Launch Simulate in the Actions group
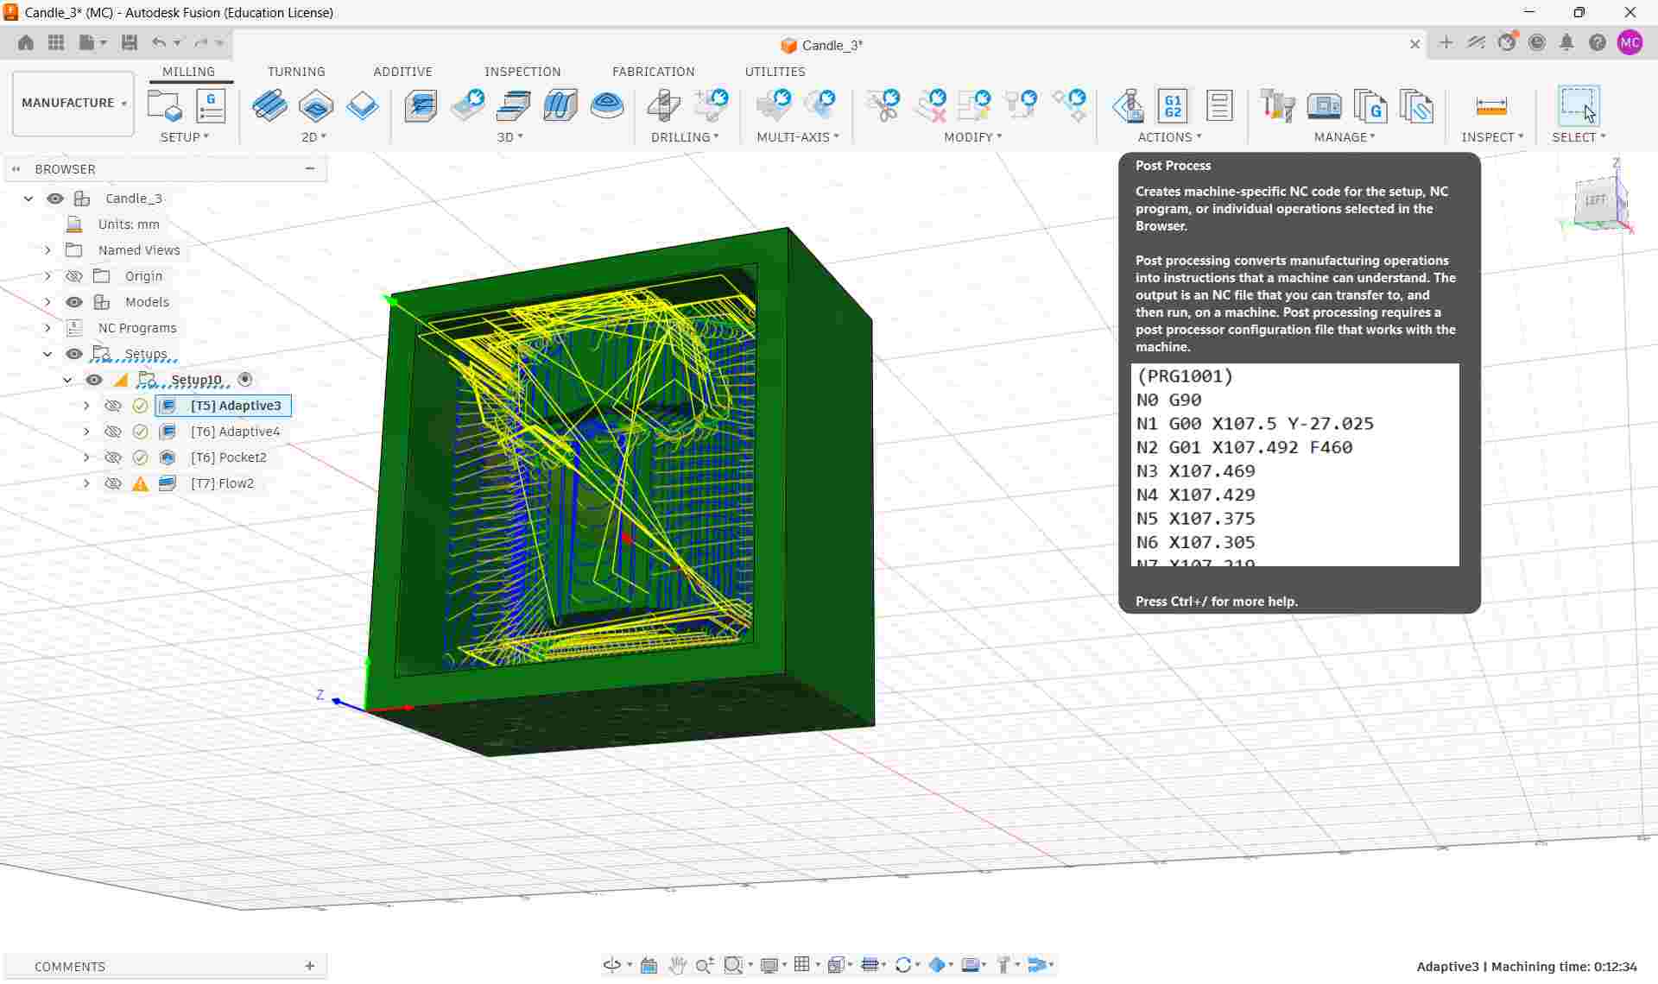 point(1128,106)
